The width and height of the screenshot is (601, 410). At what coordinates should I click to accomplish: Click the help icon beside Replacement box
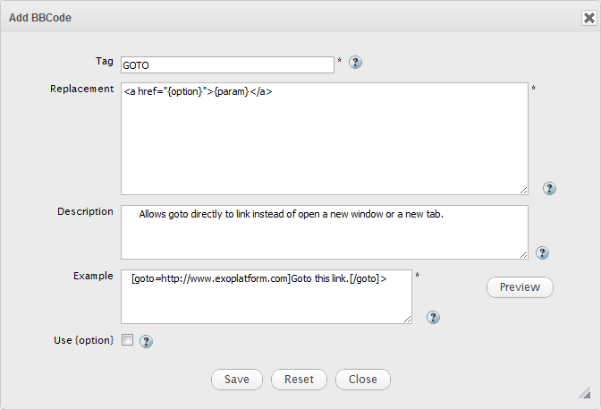(x=549, y=188)
